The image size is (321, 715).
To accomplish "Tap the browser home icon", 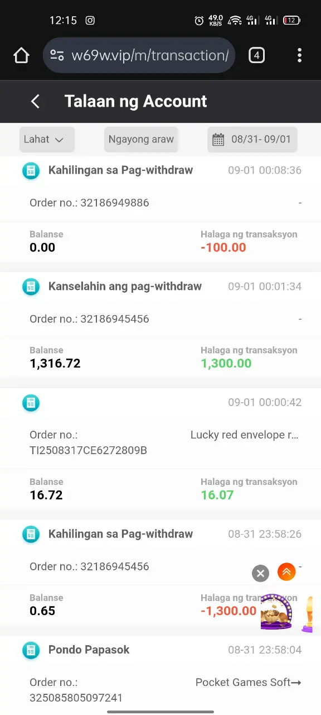I will click(21, 55).
